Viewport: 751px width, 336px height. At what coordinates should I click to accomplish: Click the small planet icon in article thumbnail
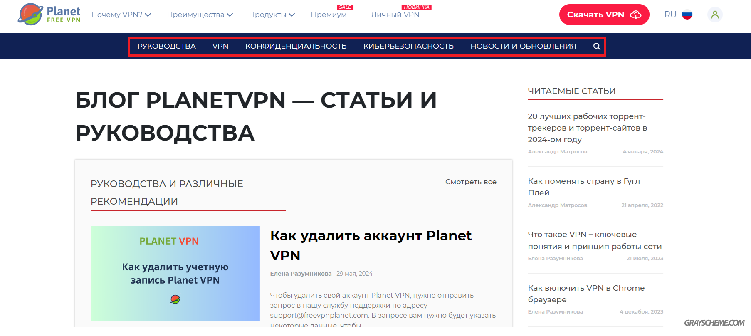(x=175, y=299)
